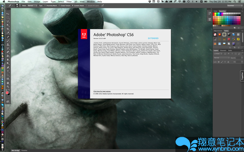Viewport: 244px width, 152px height.
Task: Create new swatch in Swatches panel
Action: tap(234, 28)
